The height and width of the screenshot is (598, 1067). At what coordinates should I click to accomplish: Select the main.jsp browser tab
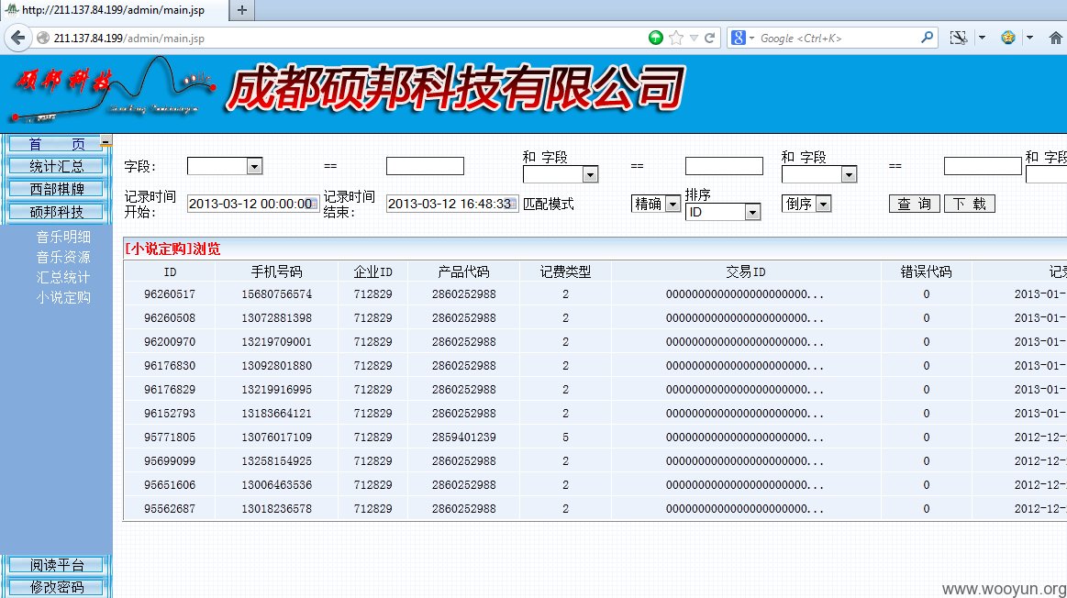113,10
